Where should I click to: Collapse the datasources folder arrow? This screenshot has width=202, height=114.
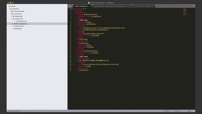(x=11, y=19)
